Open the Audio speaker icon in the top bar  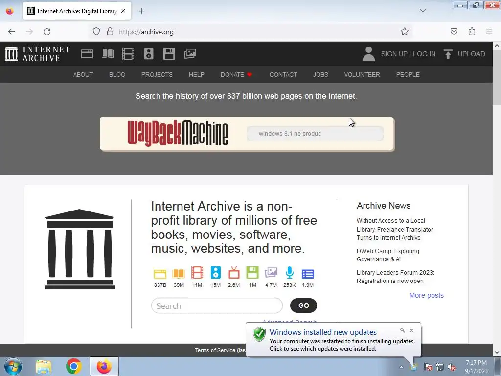coord(149,54)
